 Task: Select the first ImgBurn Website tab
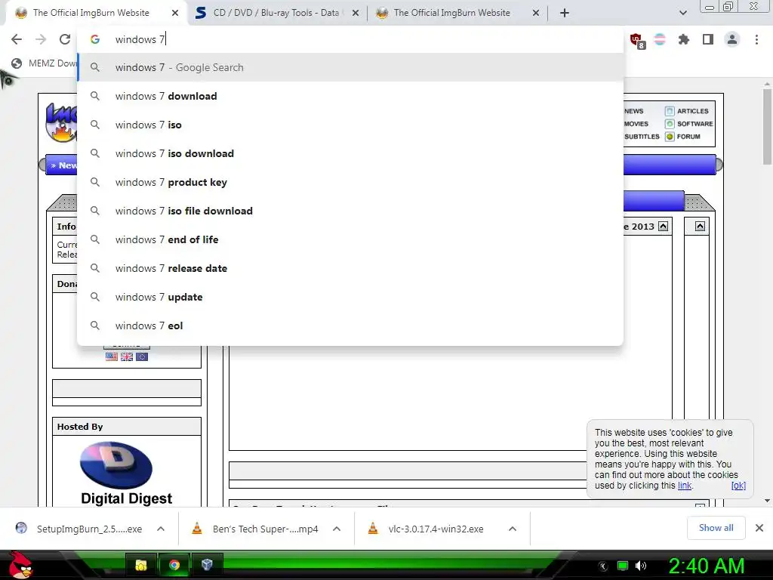coord(91,13)
